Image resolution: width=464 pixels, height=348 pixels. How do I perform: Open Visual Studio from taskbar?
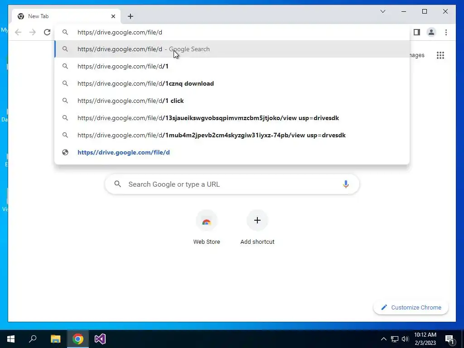click(x=100, y=339)
